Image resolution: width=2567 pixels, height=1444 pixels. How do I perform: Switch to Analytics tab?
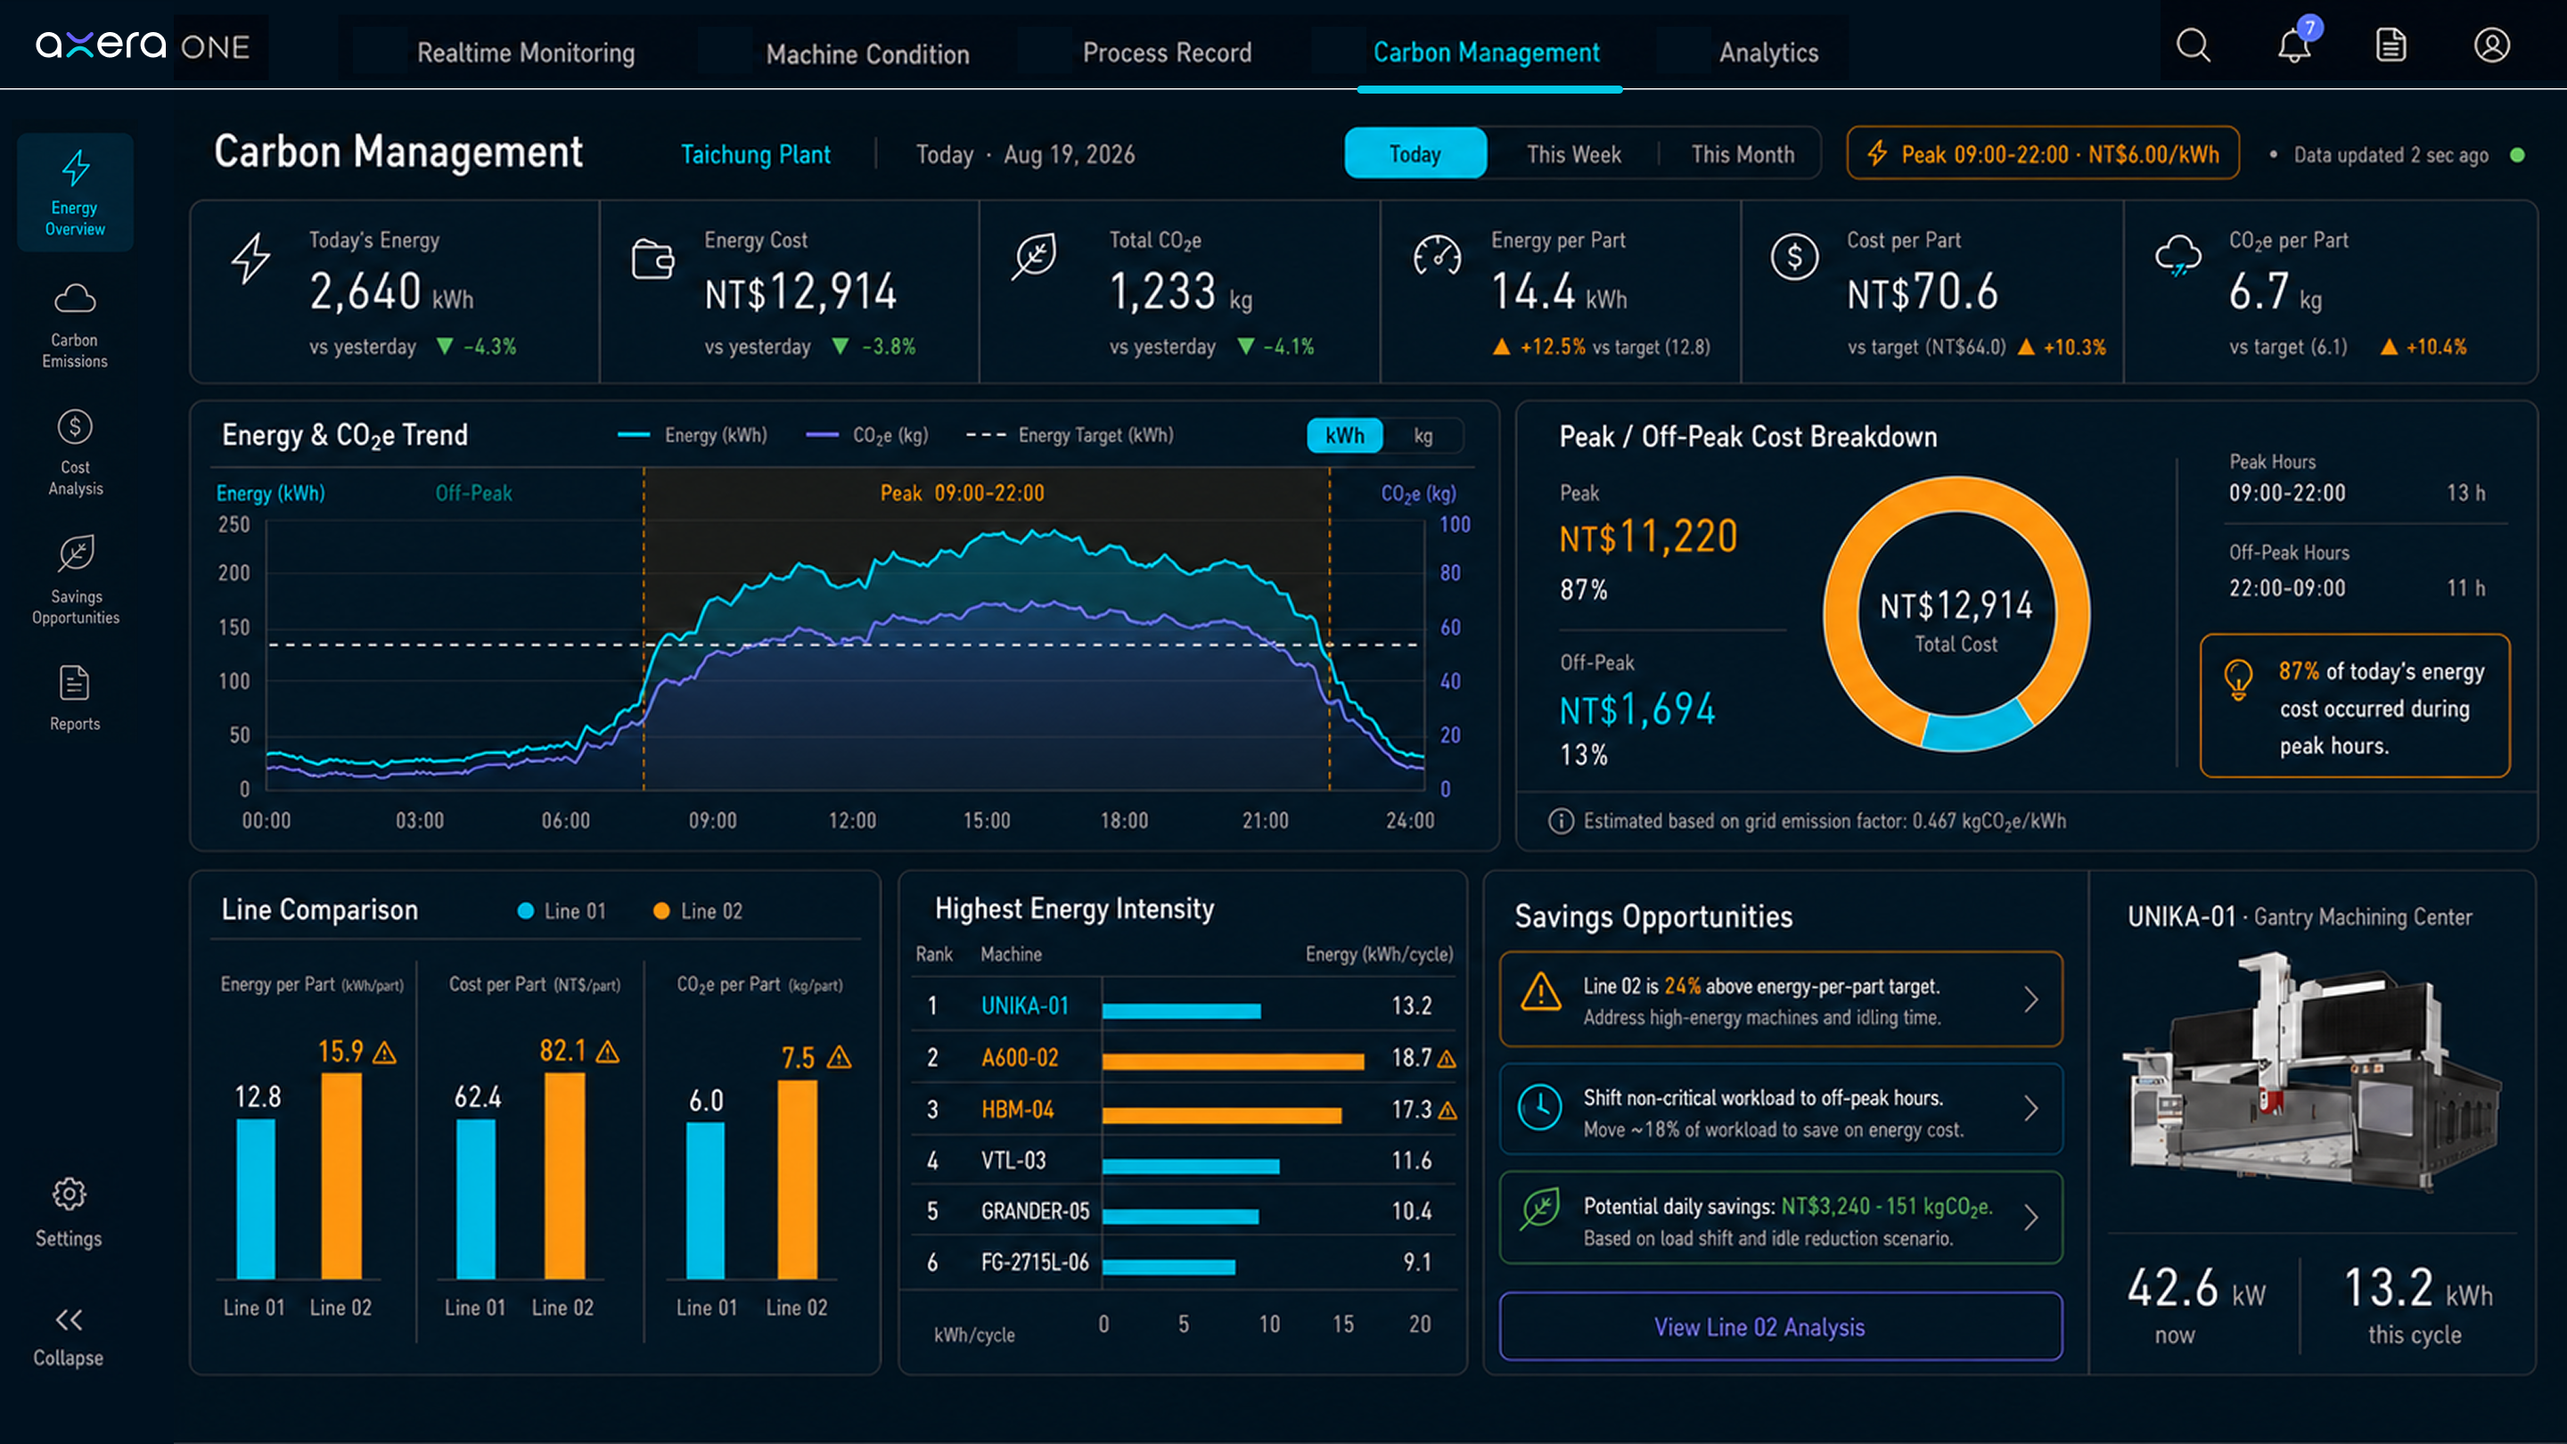[x=1767, y=53]
